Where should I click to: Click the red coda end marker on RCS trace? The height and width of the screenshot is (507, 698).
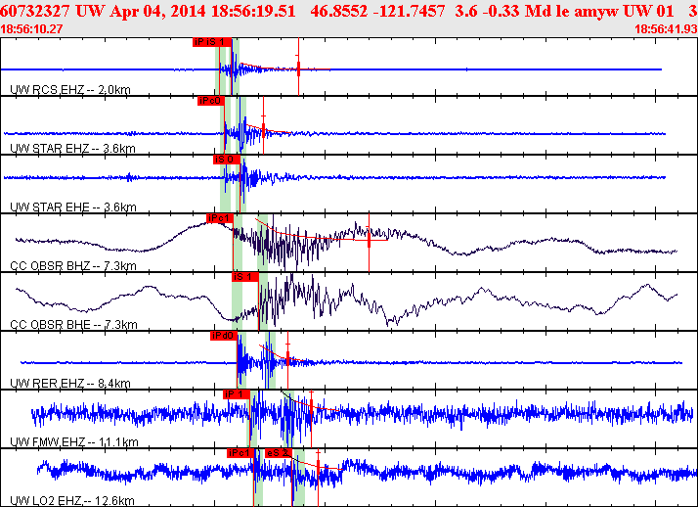299,68
